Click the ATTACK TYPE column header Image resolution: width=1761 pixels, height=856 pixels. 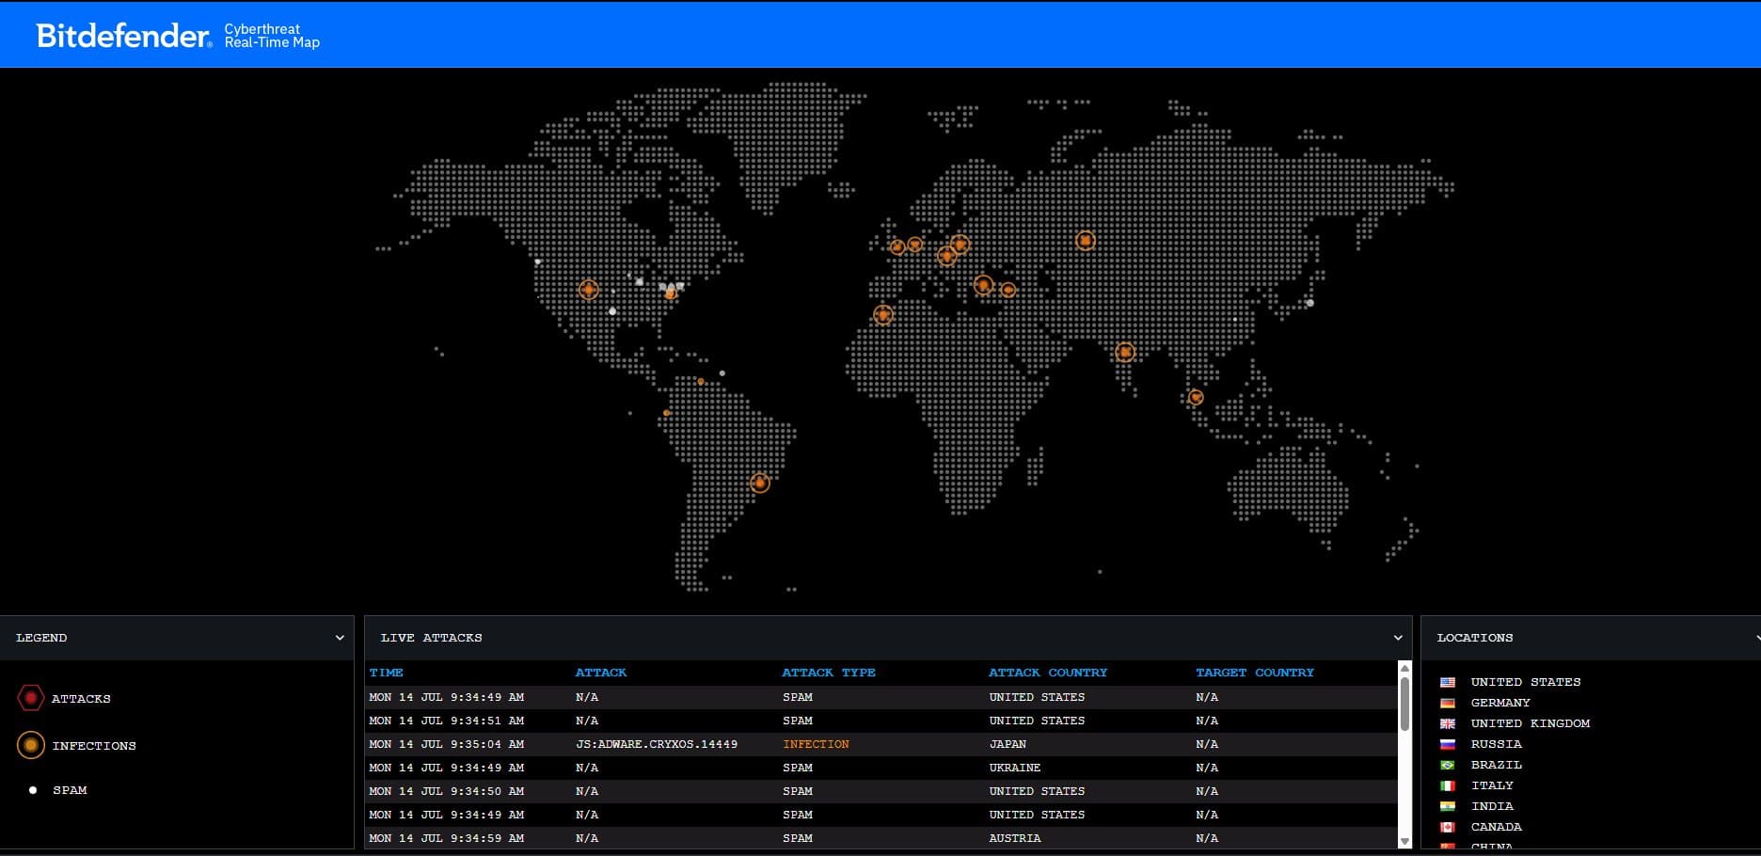point(829,673)
